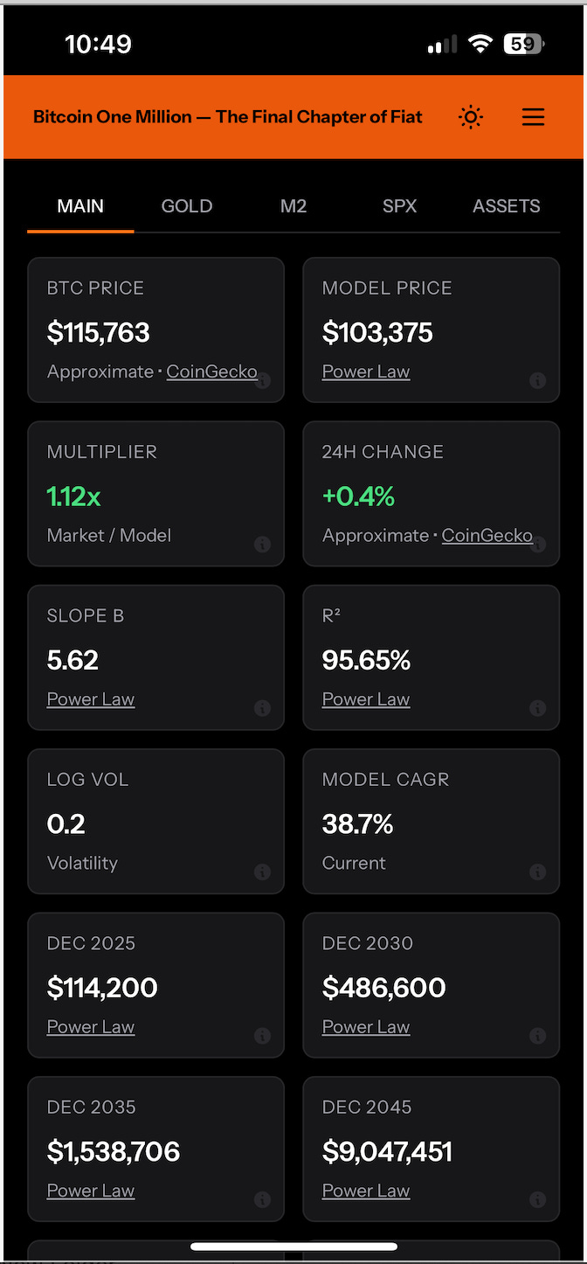Click the info icon on 24H CHANGE card
Screen dimensions: 587x1264
point(537,544)
